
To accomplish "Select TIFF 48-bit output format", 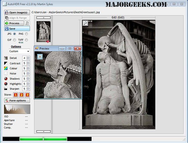I will (26, 40).
